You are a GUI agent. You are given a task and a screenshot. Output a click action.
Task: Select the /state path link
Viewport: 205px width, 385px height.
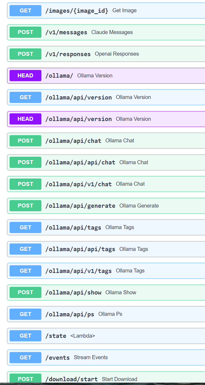click(56, 336)
